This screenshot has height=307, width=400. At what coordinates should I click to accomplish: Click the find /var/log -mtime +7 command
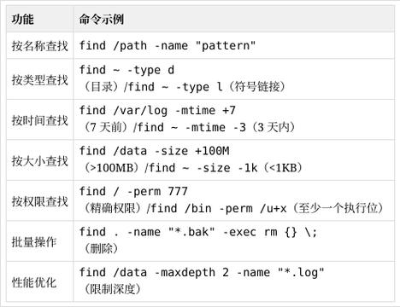coord(157,110)
